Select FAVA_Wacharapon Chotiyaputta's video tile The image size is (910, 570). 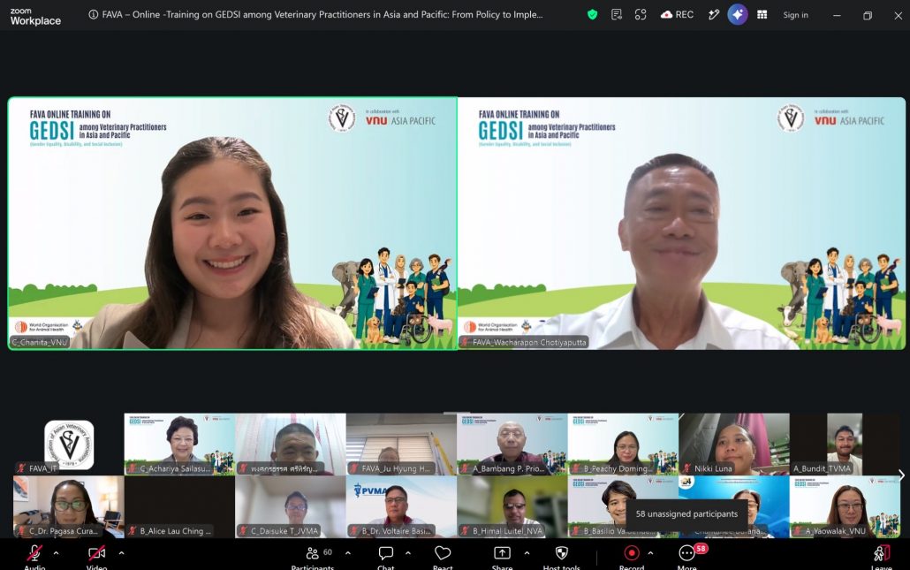[681, 224]
